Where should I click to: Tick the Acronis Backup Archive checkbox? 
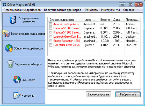[50, 24]
